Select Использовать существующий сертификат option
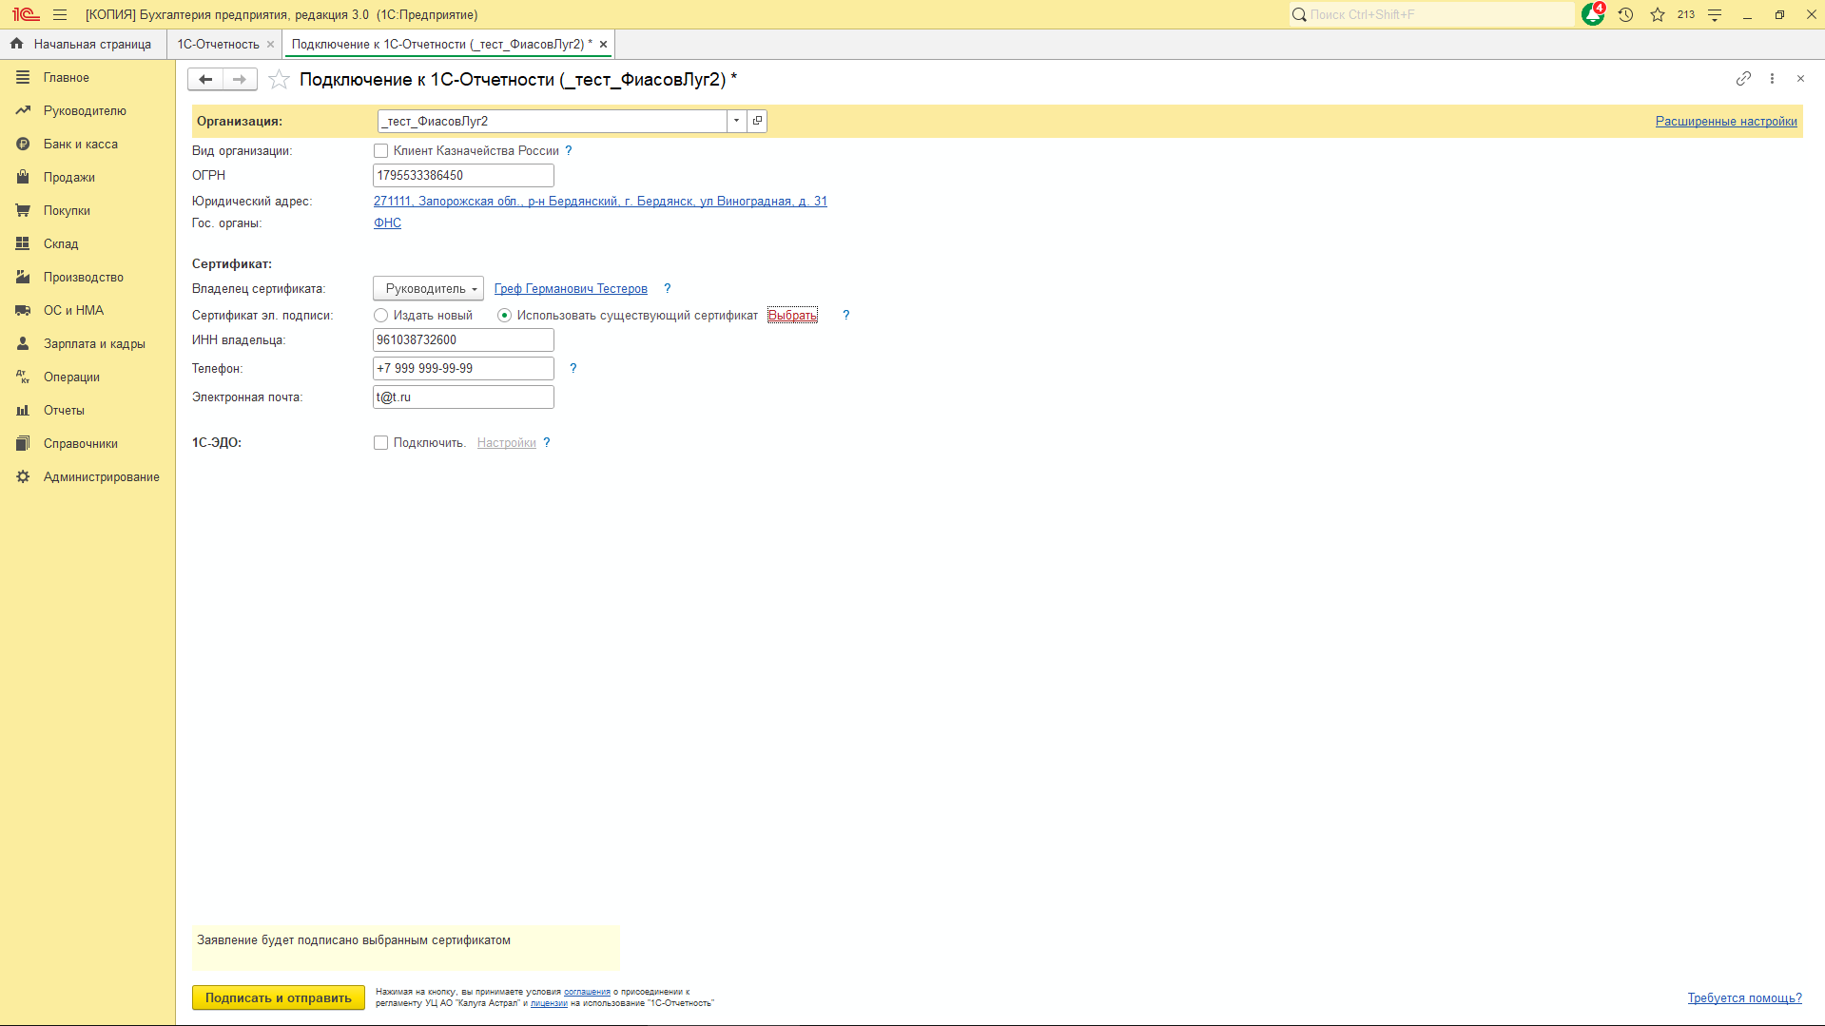The height and width of the screenshot is (1026, 1825). 504,315
